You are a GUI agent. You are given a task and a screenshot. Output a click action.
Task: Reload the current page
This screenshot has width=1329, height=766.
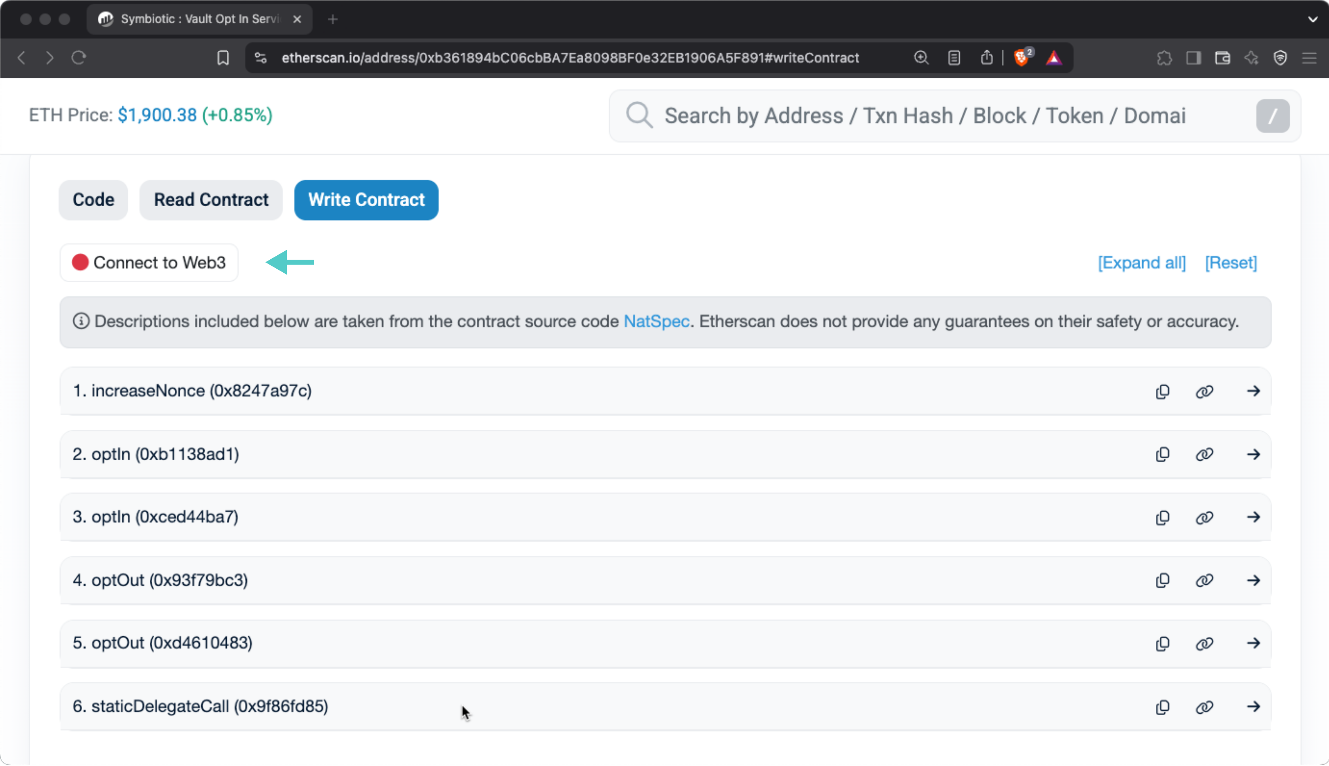tap(79, 57)
